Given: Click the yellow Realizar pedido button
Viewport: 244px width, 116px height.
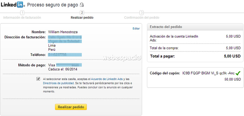Looking at the screenshot, I should pos(71,107).
